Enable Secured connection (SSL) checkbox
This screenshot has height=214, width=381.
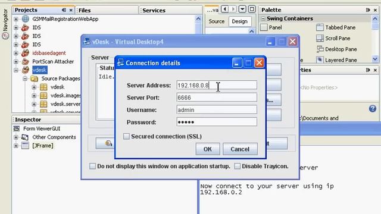pos(126,136)
